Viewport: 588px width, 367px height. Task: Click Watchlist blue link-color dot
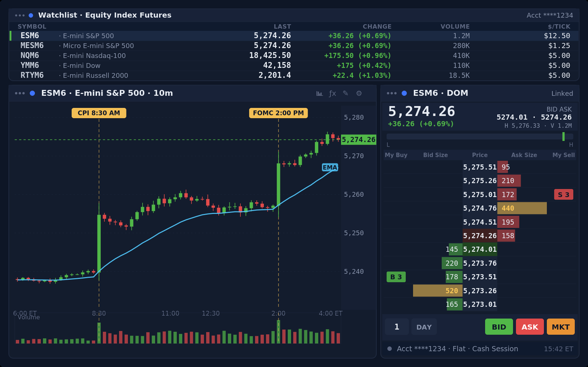point(31,16)
